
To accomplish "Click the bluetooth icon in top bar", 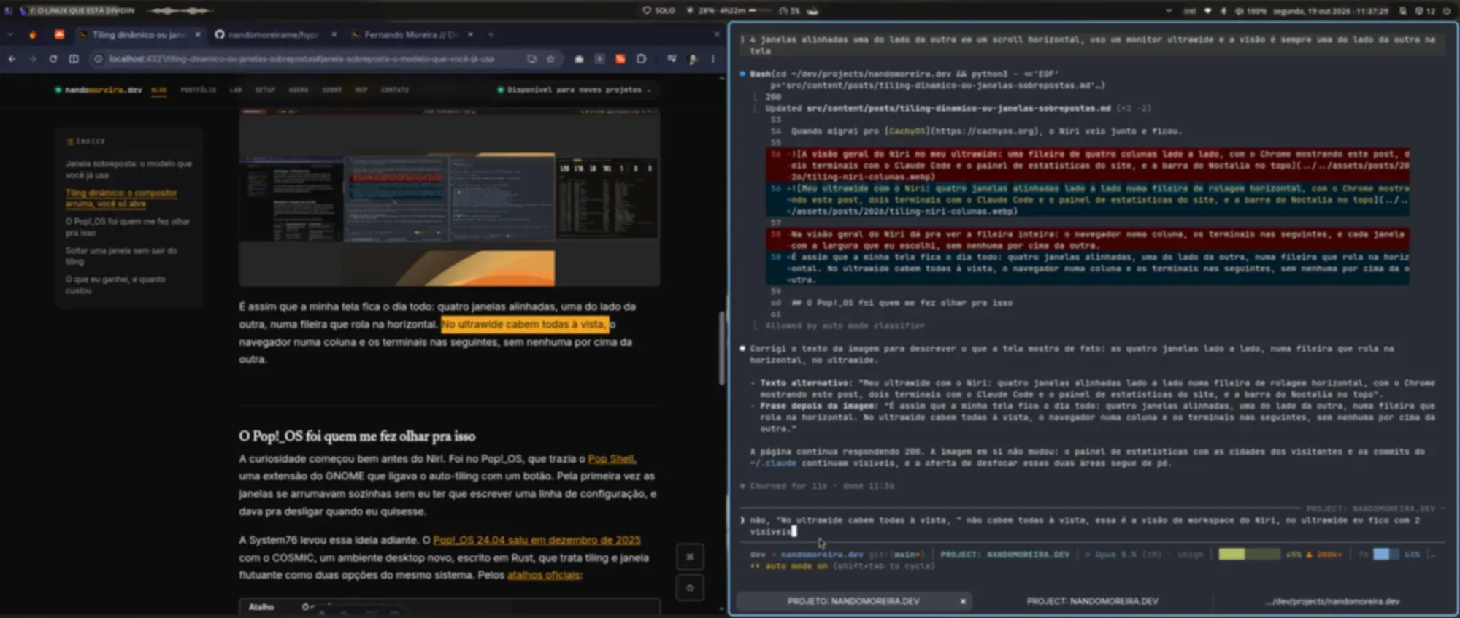I will pyautogui.click(x=1223, y=11).
